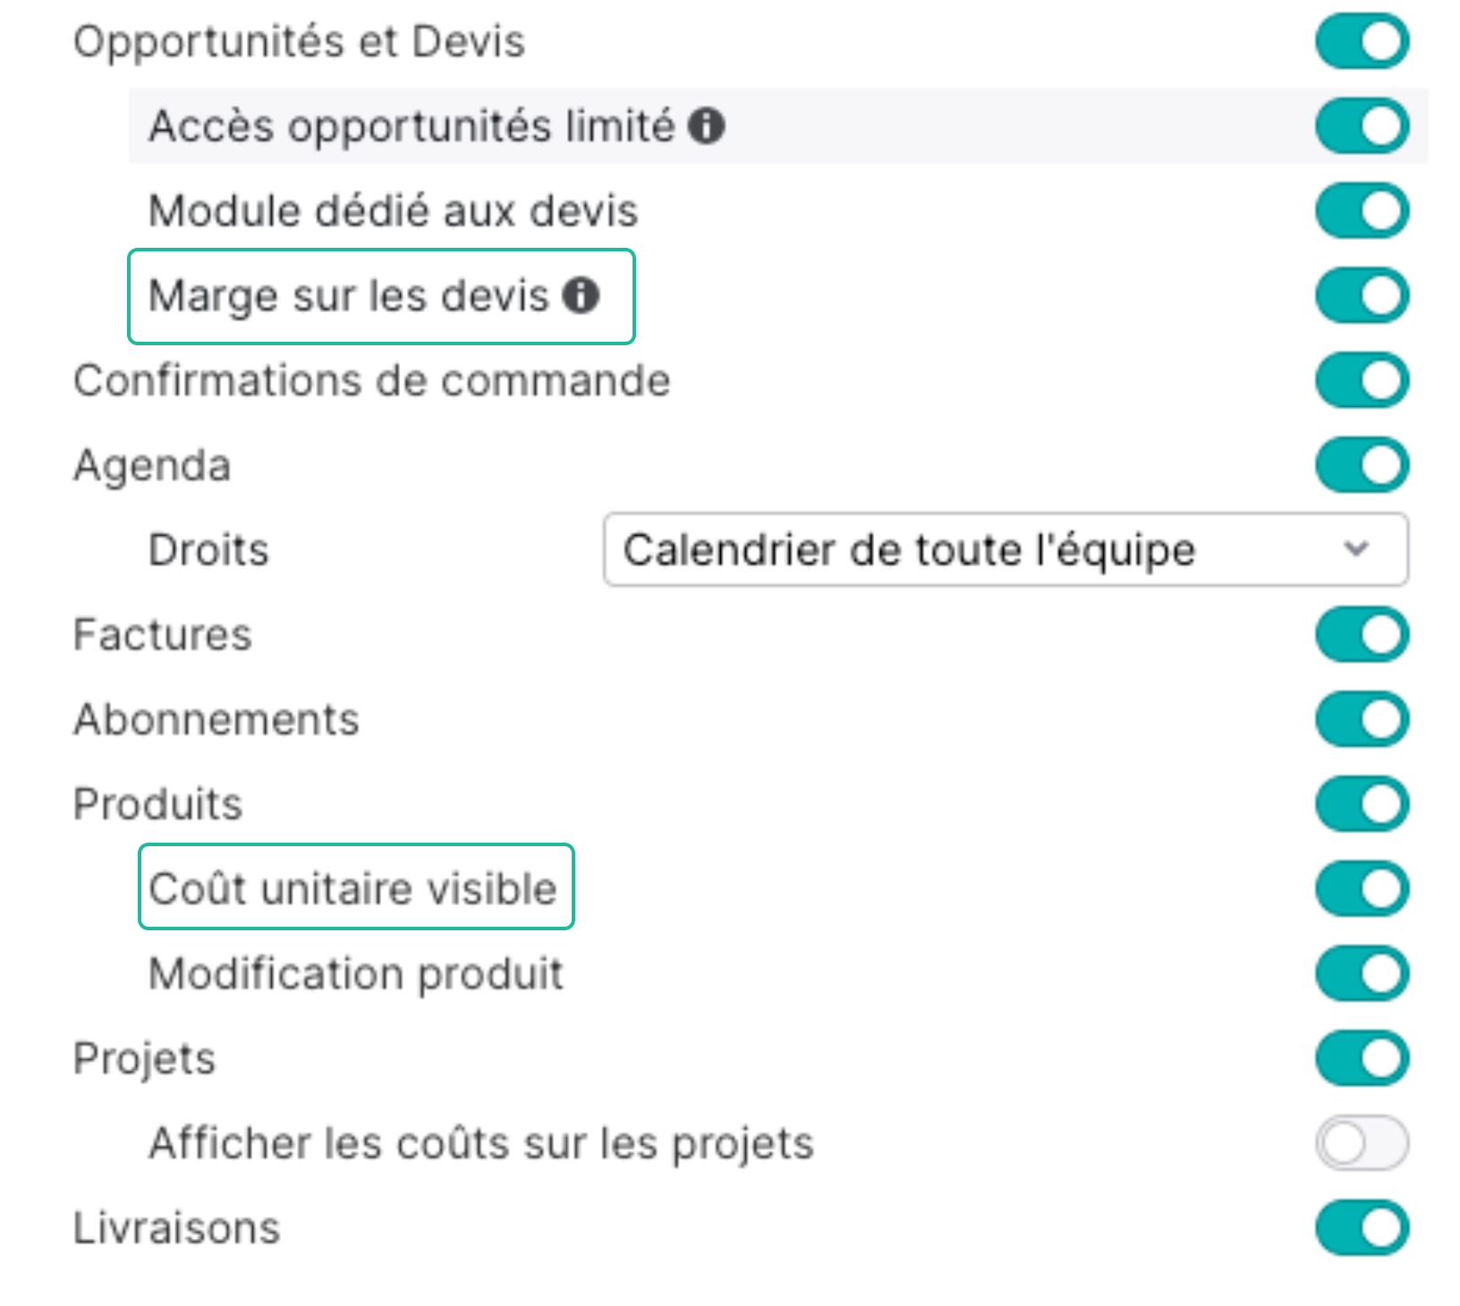Disable the Opportunités et Devis toggle
This screenshot has height=1306, width=1460.
[x=1360, y=39]
